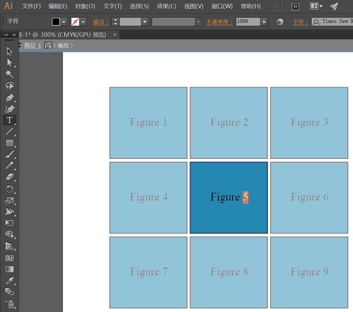The height and width of the screenshot is (312, 353).
Task: Pick the Rotate tool
Action: pos(9,189)
